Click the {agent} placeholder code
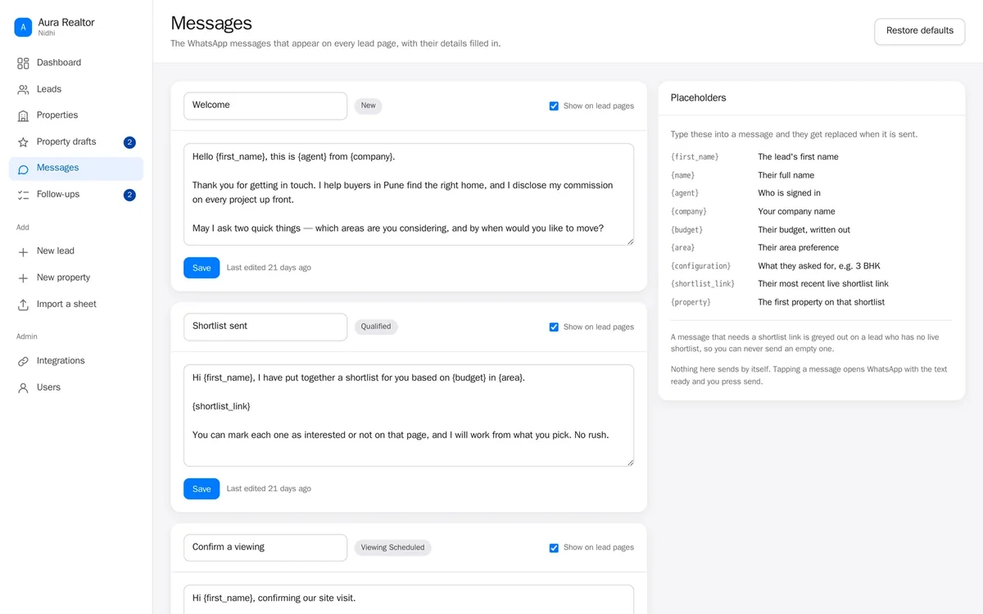 (685, 193)
